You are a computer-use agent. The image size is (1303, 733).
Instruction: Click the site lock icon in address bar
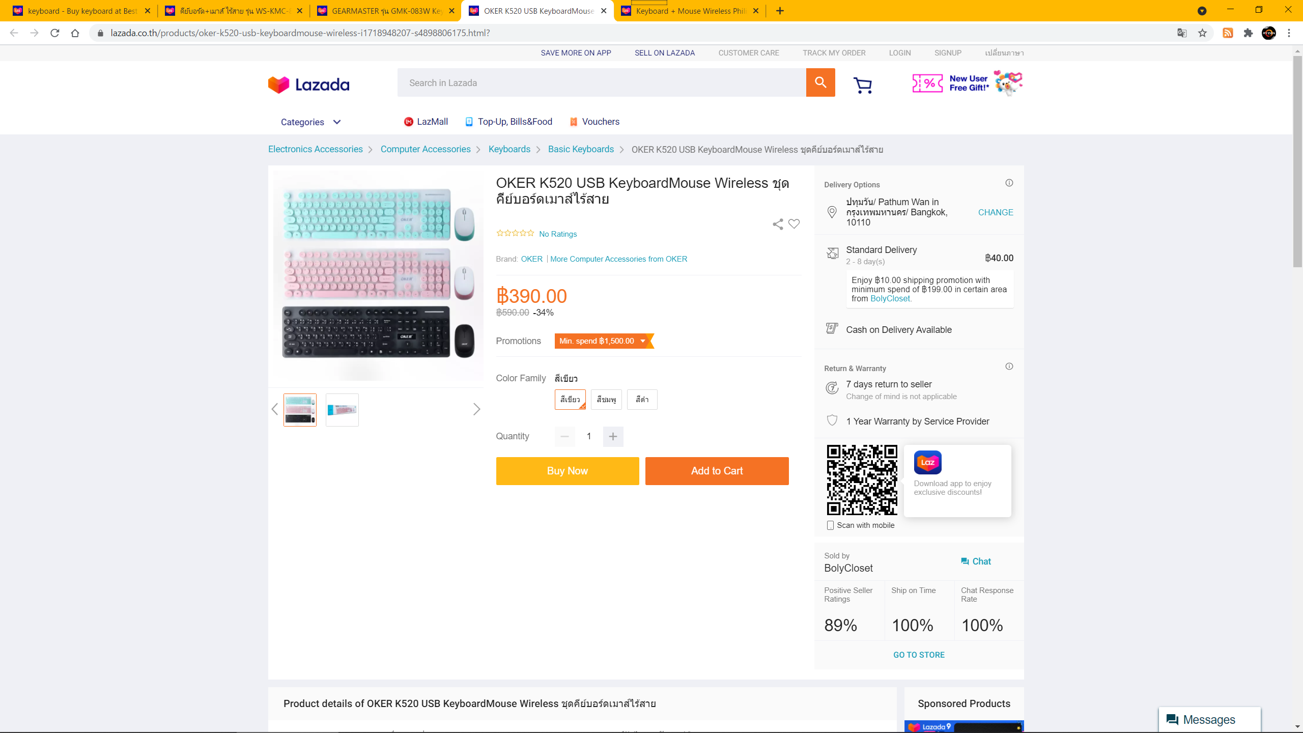[x=100, y=33]
